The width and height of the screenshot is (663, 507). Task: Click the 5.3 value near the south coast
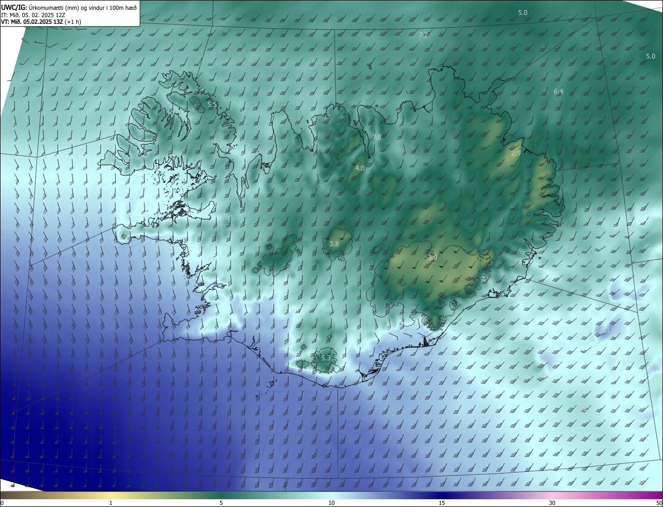(x=326, y=358)
